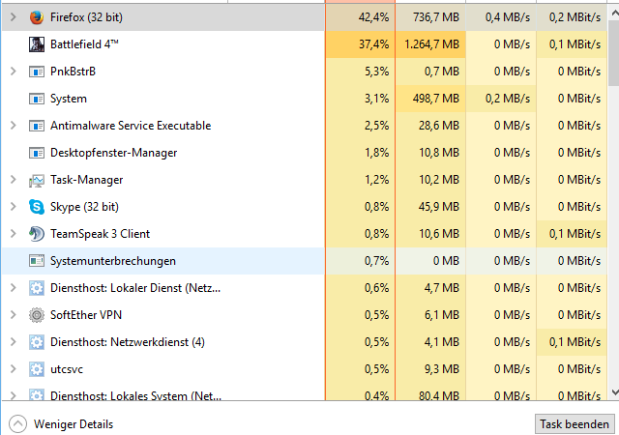Screen dimensions: 619x435
Task: Expand the Antimalware Service Executable row
Action: (x=13, y=125)
